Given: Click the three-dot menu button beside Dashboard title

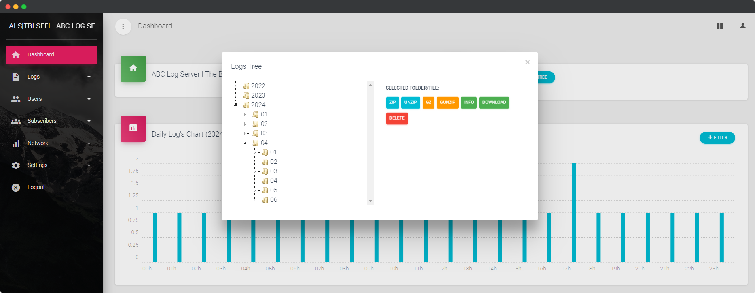Looking at the screenshot, I should point(123,26).
